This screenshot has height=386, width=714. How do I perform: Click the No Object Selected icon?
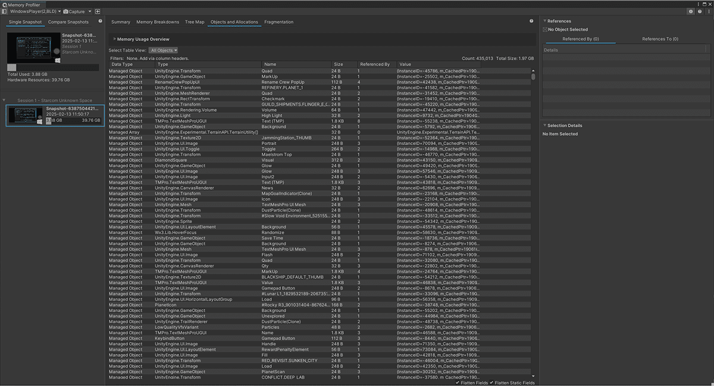[x=545, y=29]
